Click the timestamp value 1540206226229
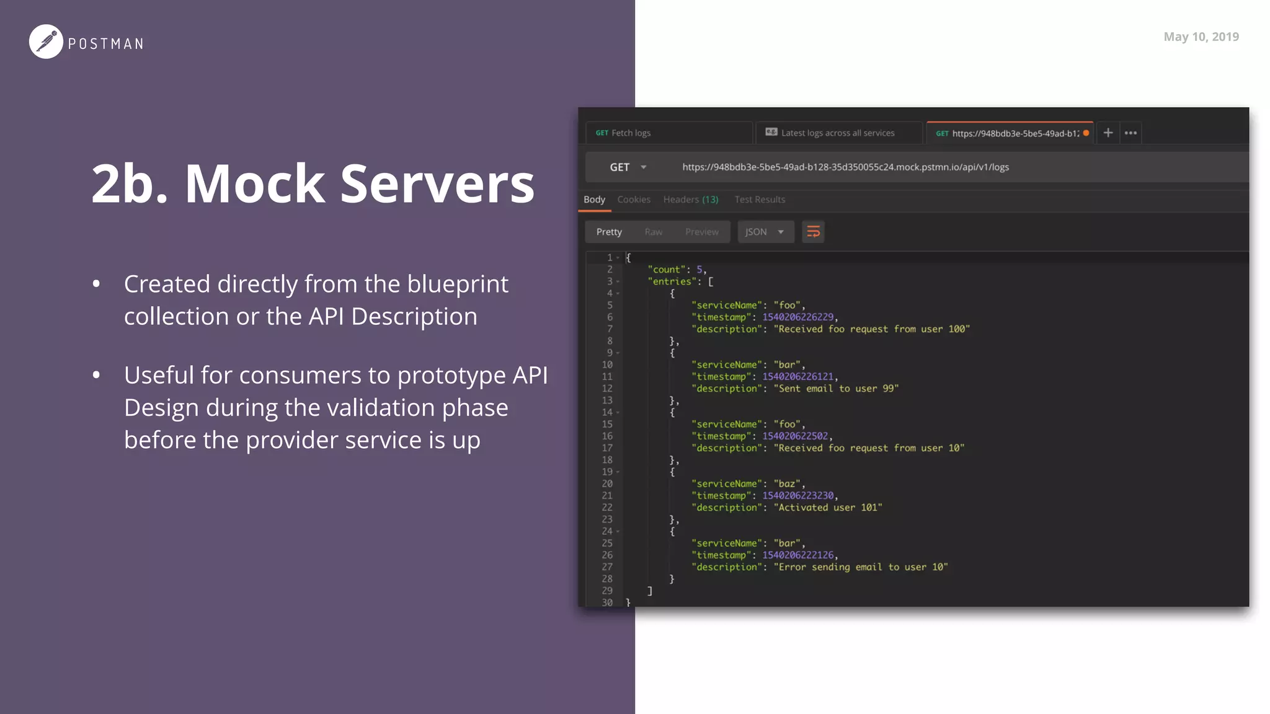 click(x=798, y=317)
